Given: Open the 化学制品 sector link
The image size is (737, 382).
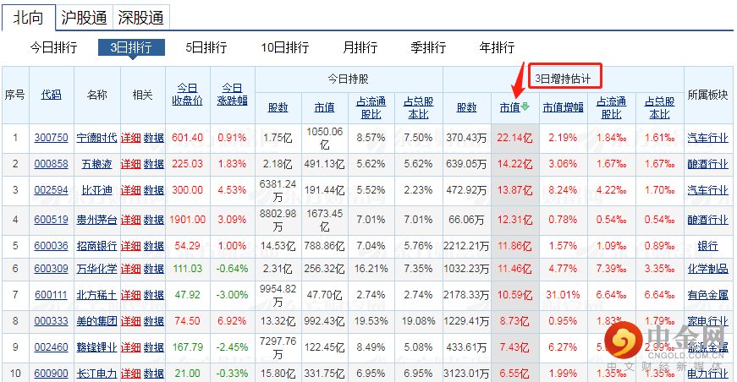Looking at the screenshot, I should 708,269.
